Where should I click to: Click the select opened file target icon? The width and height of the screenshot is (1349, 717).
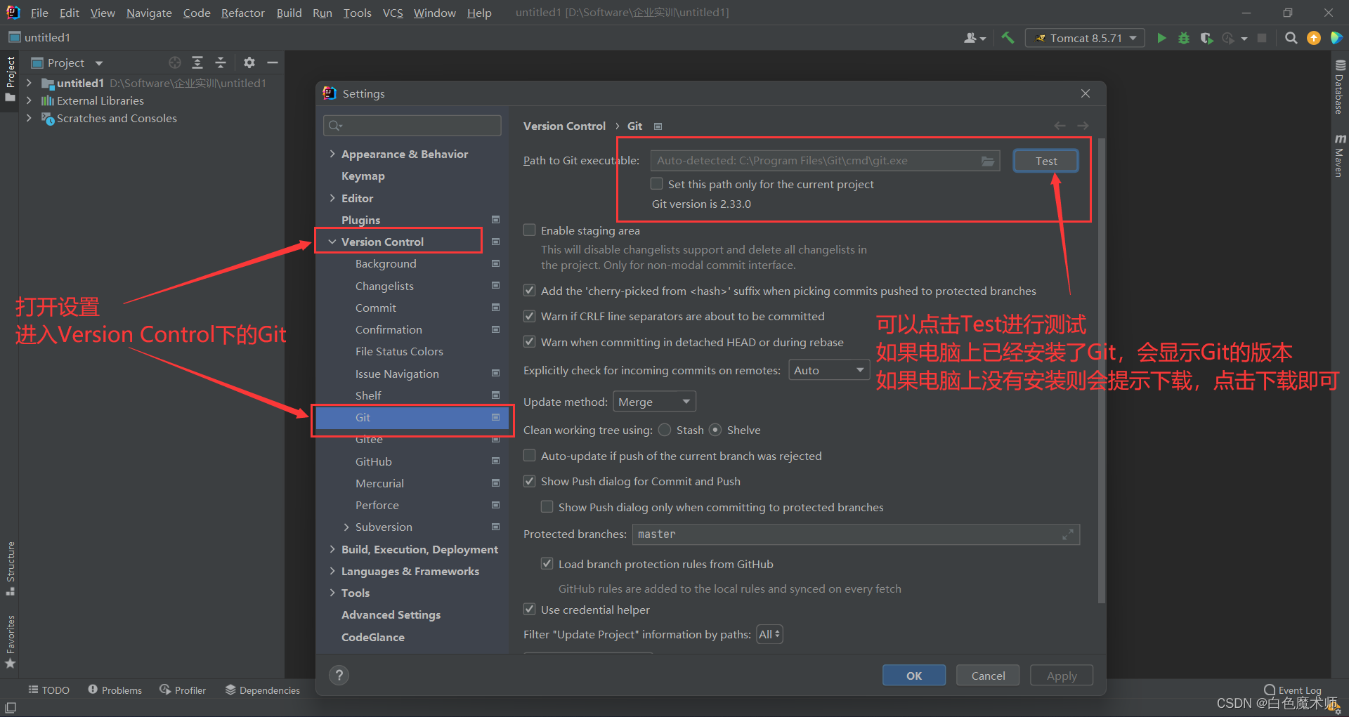click(175, 63)
